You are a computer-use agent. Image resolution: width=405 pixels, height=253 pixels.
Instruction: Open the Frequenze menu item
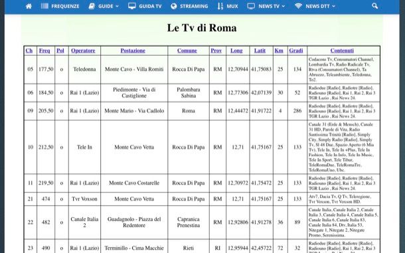(x=60, y=6)
